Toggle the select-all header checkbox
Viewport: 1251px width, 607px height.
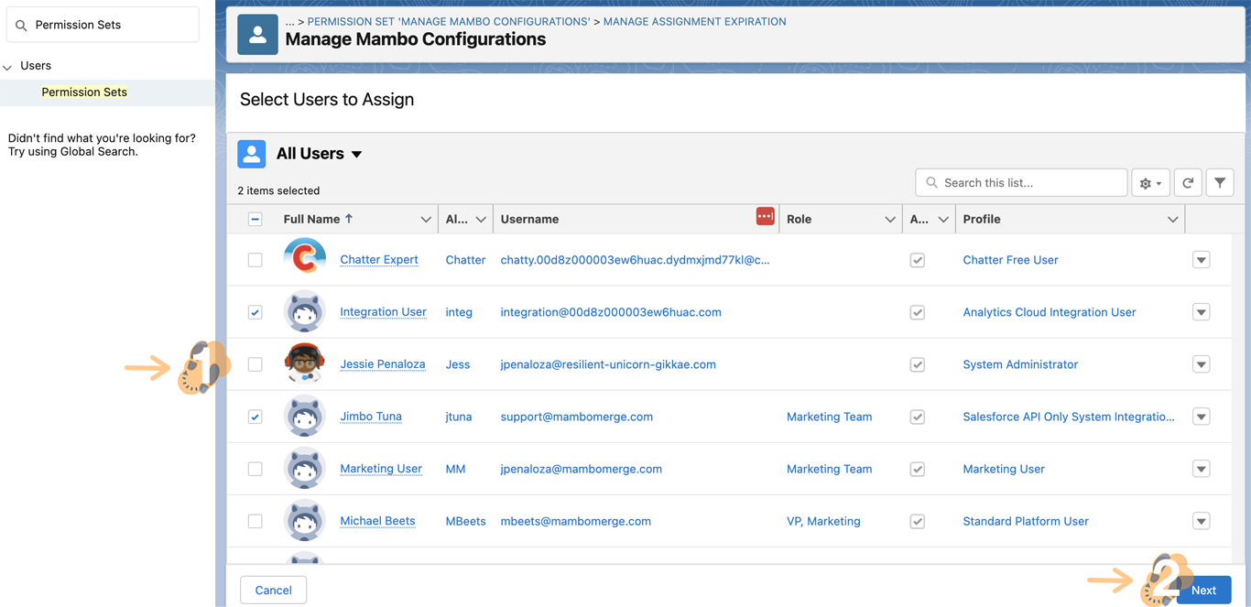click(x=256, y=219)
